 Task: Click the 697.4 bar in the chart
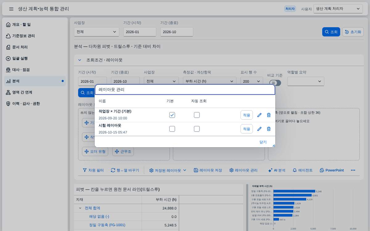coord(276,220)
